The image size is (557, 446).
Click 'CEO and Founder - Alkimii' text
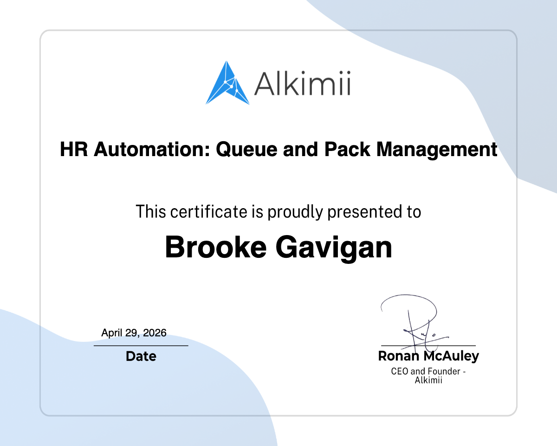[x=428, y=376]
